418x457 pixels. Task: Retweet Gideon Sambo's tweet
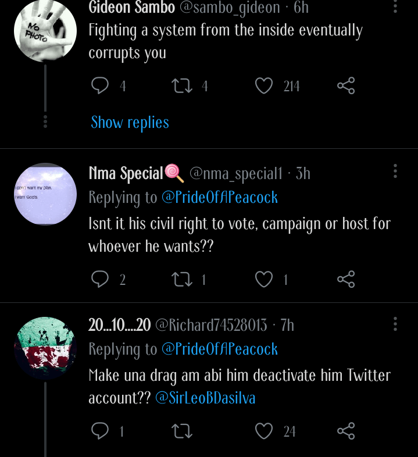[x=182, y=86]
